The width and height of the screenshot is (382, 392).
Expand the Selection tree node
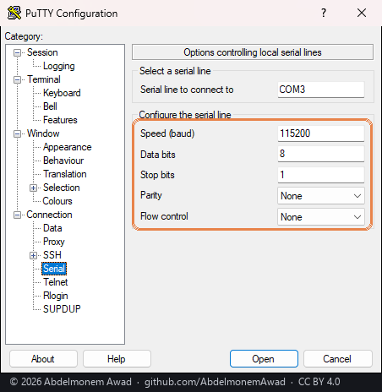coord(33,188)
